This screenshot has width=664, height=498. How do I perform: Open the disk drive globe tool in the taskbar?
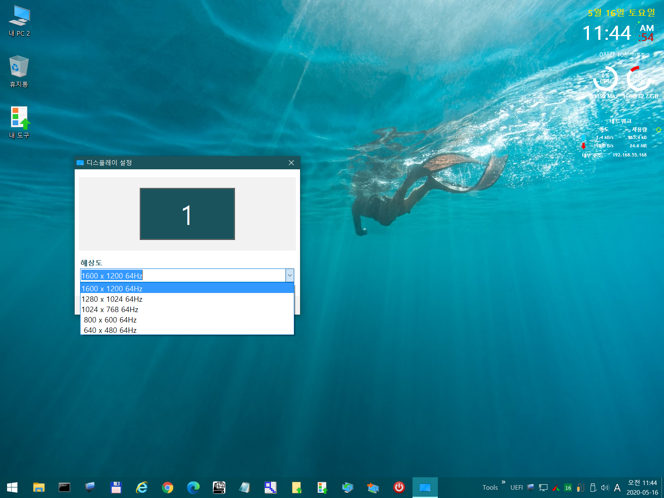[x=219, y=487]
